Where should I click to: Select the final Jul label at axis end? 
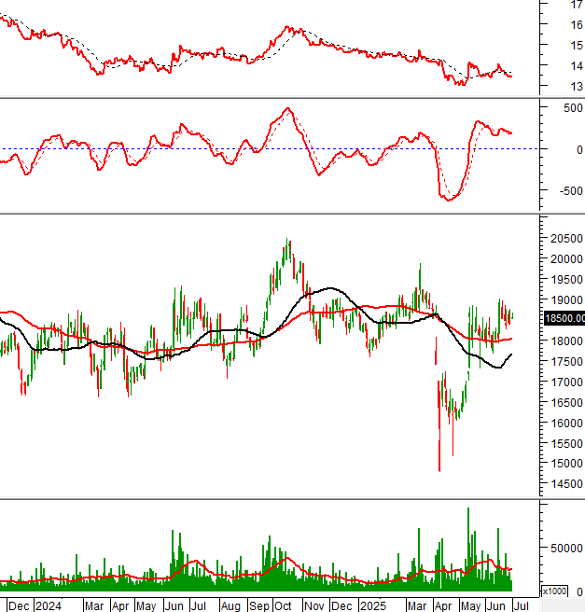[x=522, y=606]
